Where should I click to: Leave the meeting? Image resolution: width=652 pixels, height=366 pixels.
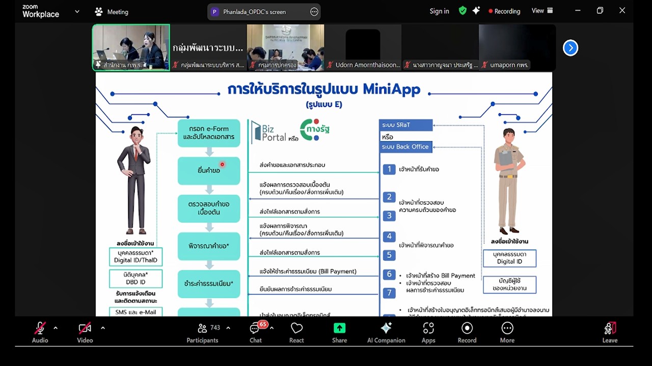point(610,332)
